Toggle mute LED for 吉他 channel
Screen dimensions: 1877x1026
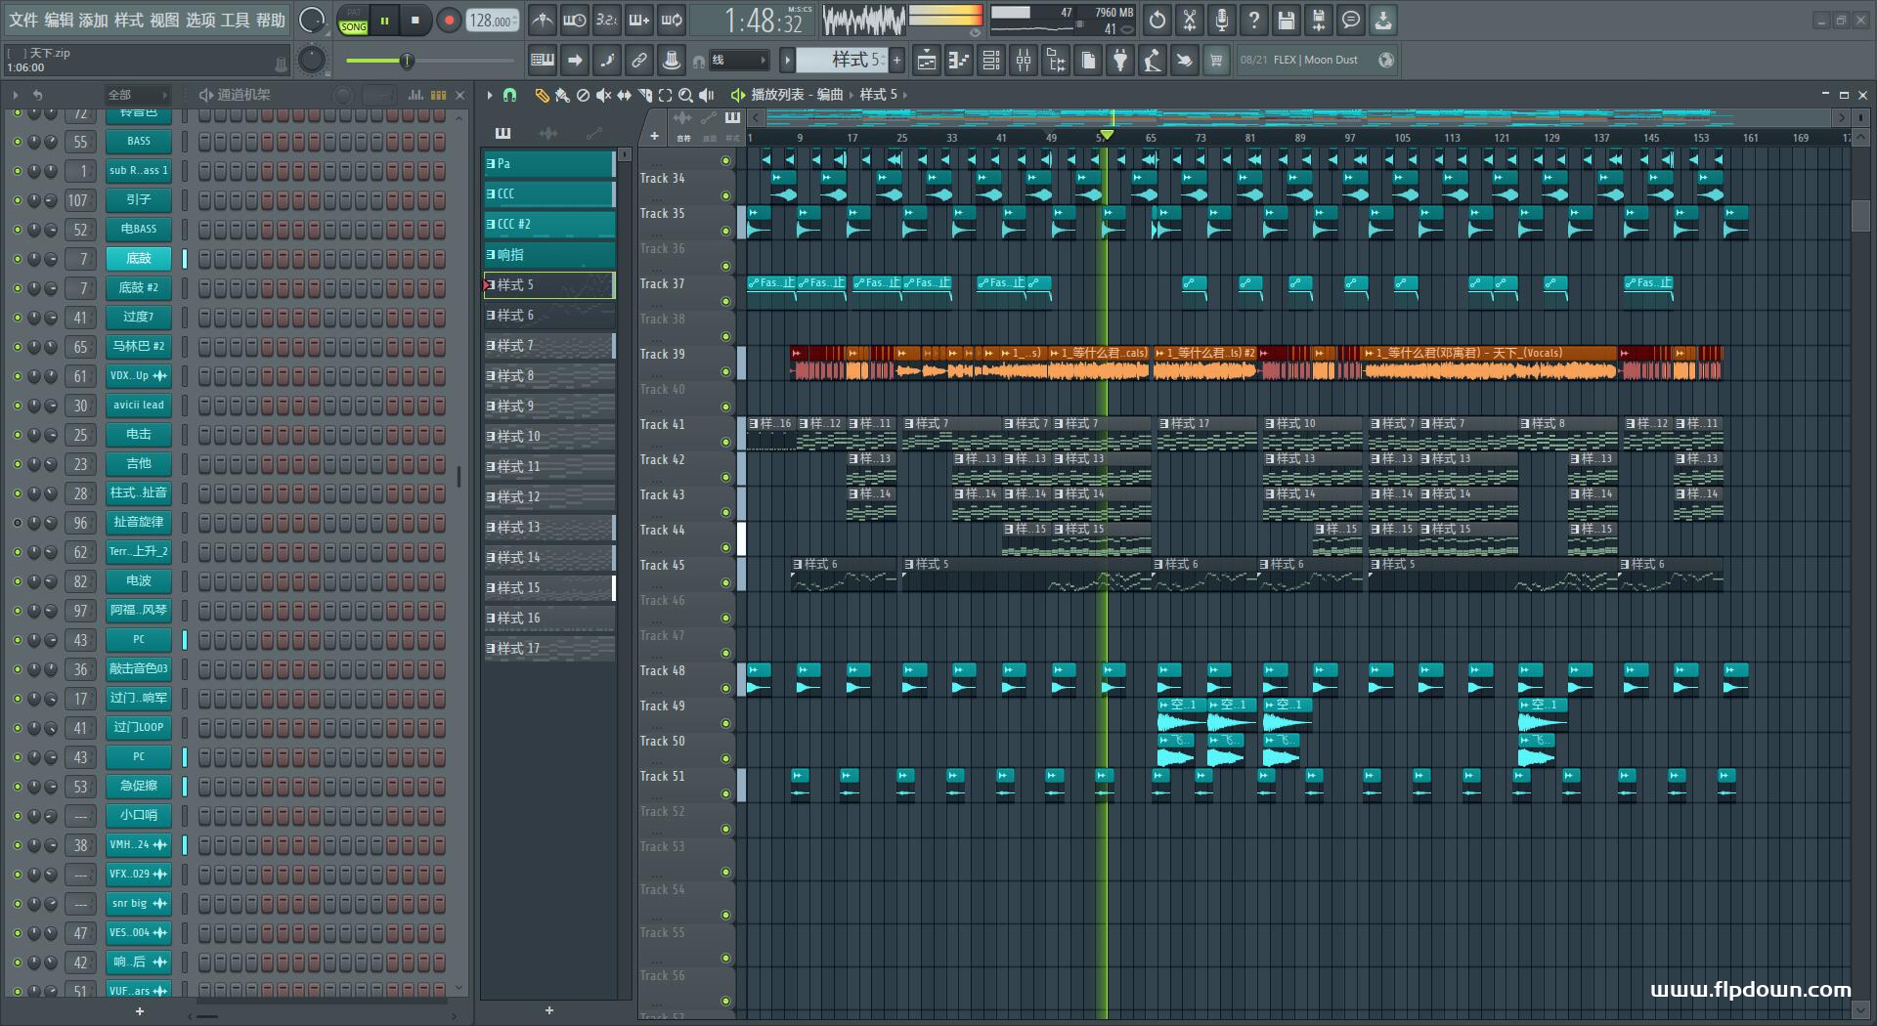click(17, 464)
